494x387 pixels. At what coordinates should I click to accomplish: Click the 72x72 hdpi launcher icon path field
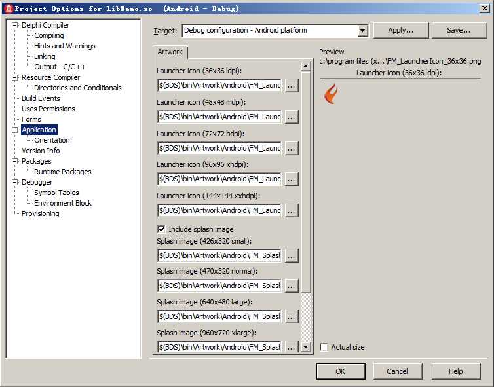[219, 148]
